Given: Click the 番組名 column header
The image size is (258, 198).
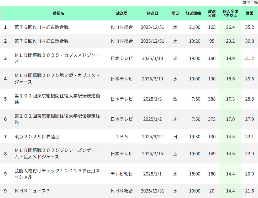Looking at the screenshot, I should [x=58, y=13].
